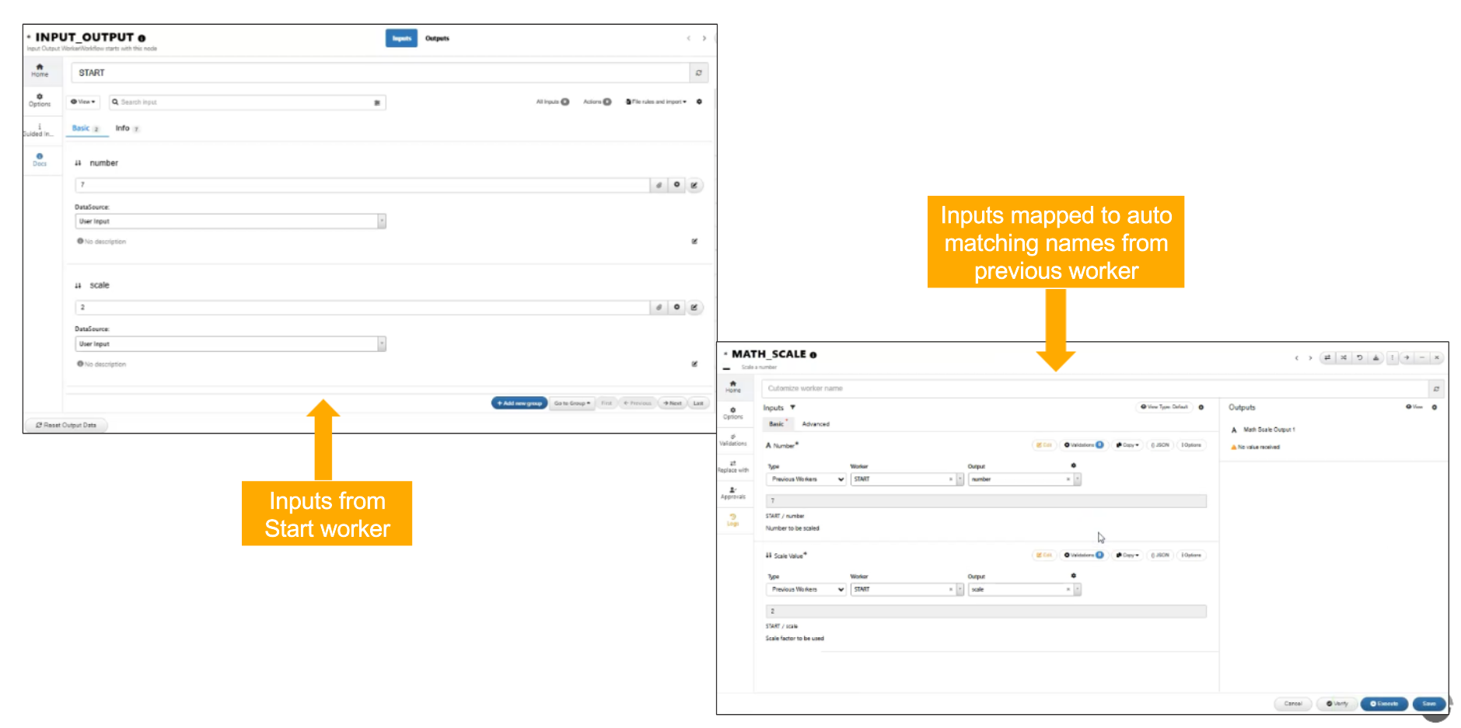Image resolution: width=1461 pixels, height=728 pixels.
Task: Click the attachment icon in the scale input row
Action: point(659,308)
